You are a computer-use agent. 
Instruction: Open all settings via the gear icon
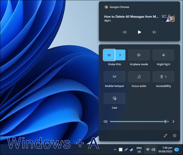tap(175, 136)
